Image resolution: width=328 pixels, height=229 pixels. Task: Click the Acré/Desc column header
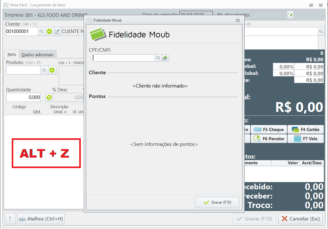(312, 163)
